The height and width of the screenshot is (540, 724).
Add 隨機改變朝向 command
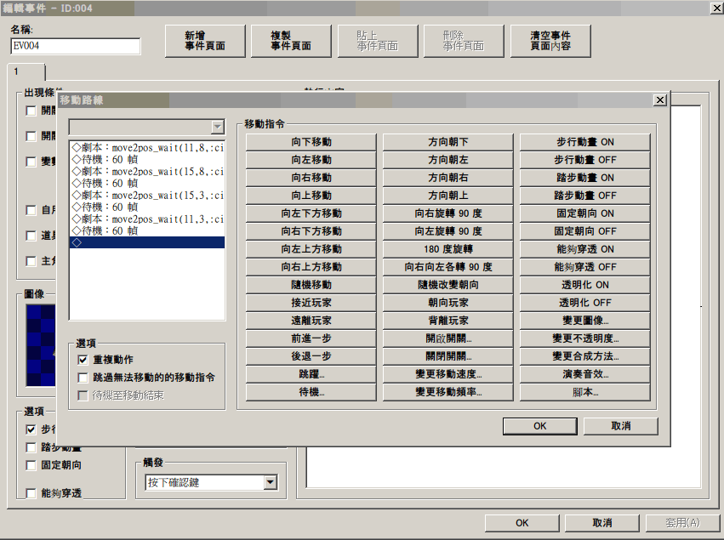click(448, 285)
